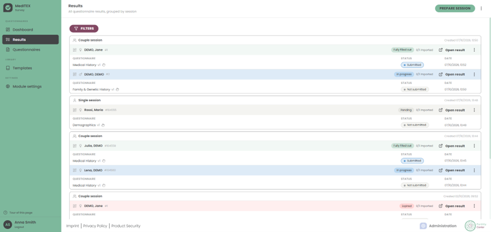491x232 pixels.
Task: Open Administration in the footer
Action: 438,226
